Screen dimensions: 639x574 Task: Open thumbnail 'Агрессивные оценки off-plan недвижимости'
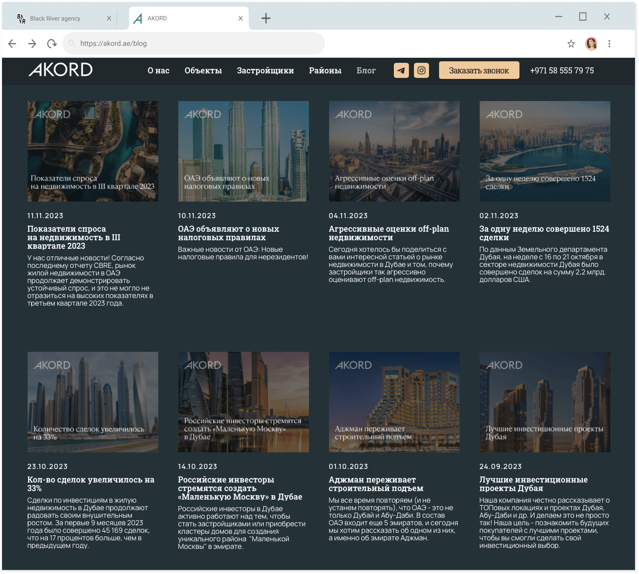click(x=394, y=151)
